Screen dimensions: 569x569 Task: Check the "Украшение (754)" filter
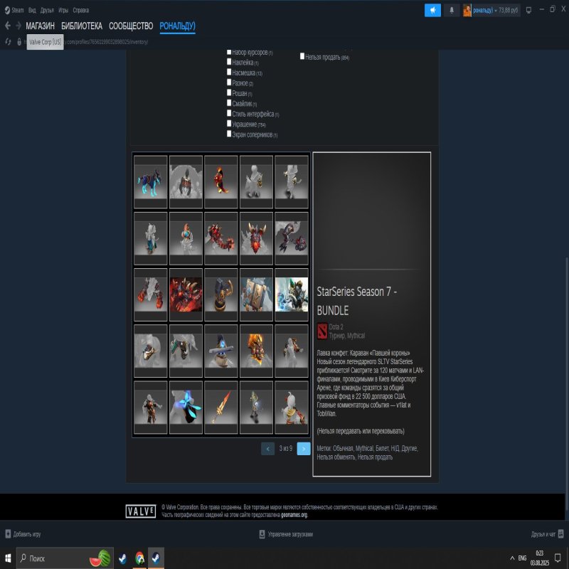click(x=229, y=124)
